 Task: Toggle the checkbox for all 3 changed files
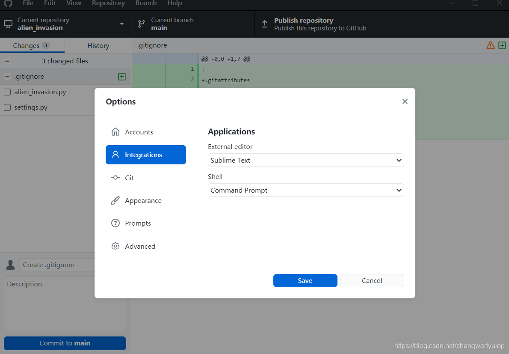tap(7, 61)
